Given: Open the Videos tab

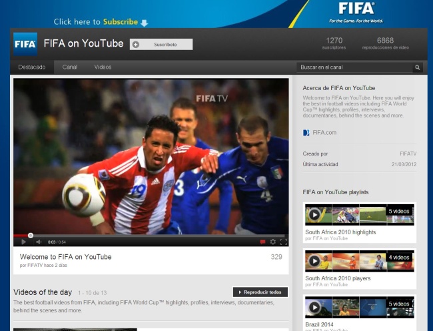Looking at the screenshot, I should 103,67.
